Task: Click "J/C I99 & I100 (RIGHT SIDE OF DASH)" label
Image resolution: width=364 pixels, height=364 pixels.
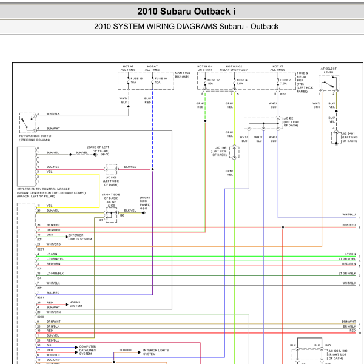Action: 338,355
